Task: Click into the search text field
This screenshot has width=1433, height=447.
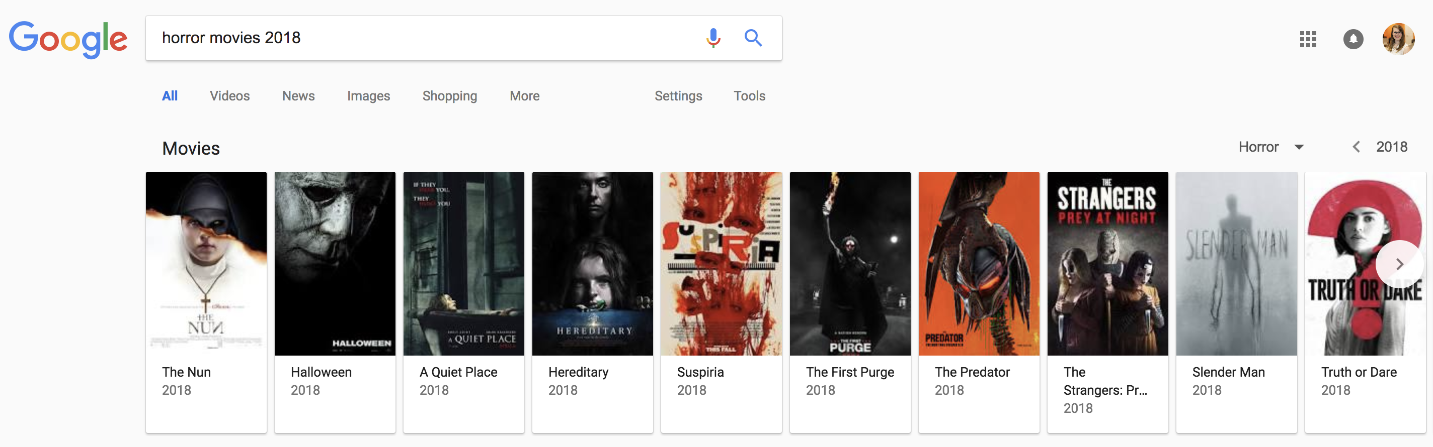Action: pyautogui.click(x=423, y=38)
